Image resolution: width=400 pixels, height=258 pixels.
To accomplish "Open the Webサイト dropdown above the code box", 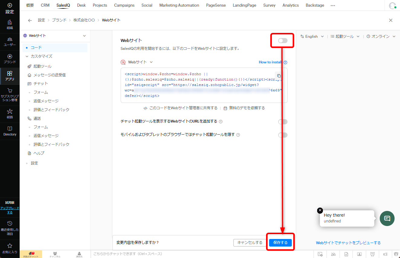I will point(137,62).
